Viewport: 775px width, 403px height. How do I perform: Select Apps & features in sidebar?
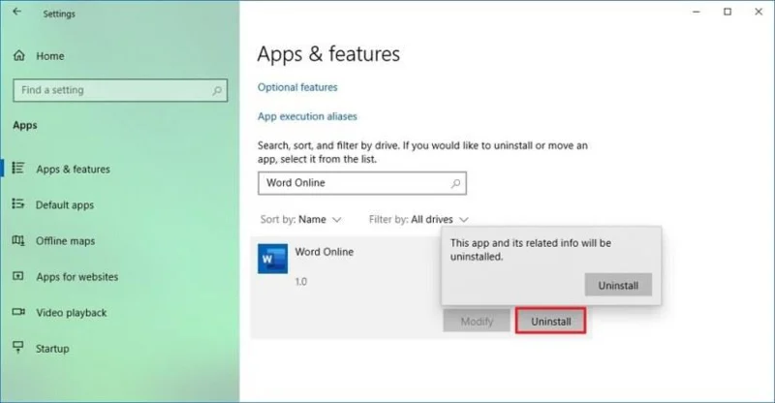point(73,170)
